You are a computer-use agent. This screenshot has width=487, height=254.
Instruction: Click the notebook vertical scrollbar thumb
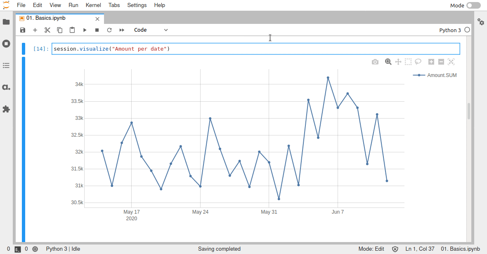(469, 111)
